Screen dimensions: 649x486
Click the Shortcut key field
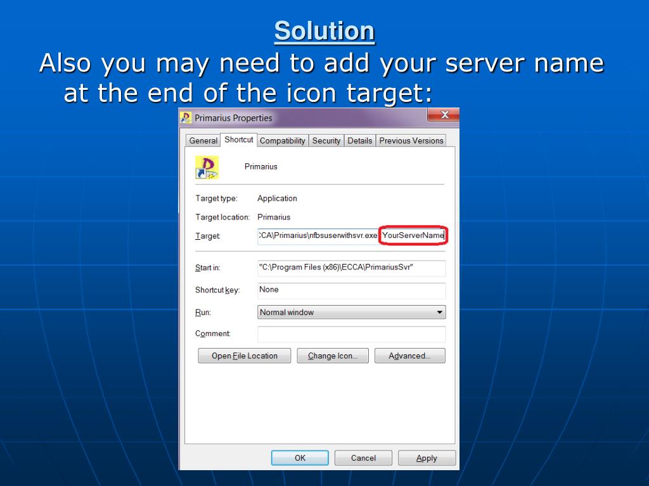(351, 290)
